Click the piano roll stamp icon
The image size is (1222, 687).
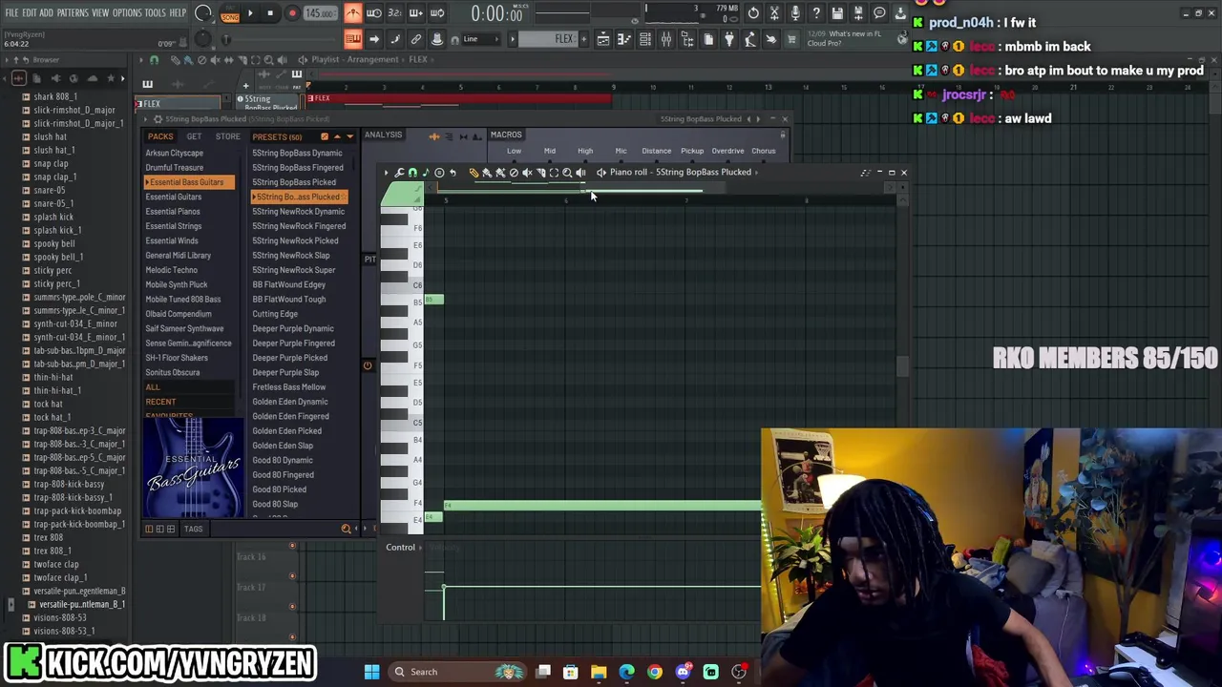[439, 173]
